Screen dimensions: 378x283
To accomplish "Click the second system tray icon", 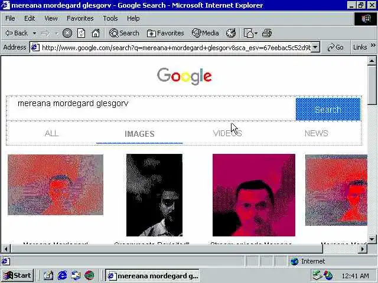I will pyautogui.click(x=328, y=275).
